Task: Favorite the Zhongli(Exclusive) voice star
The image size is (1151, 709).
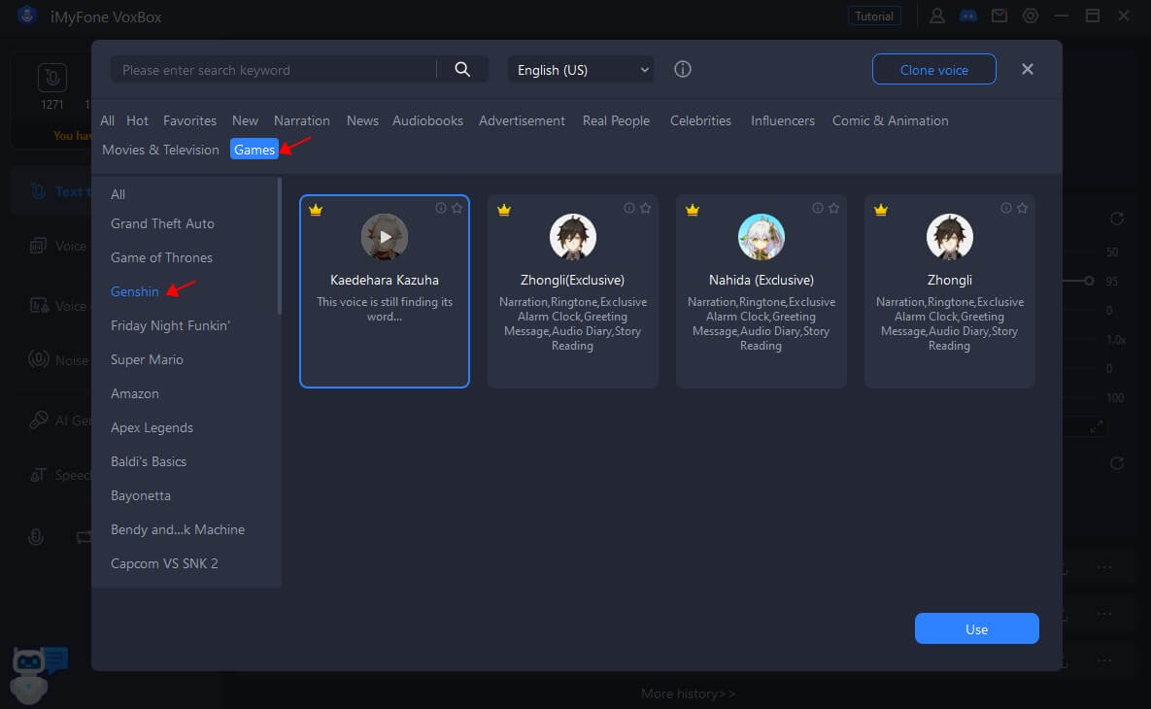Action: coord(645,209)
